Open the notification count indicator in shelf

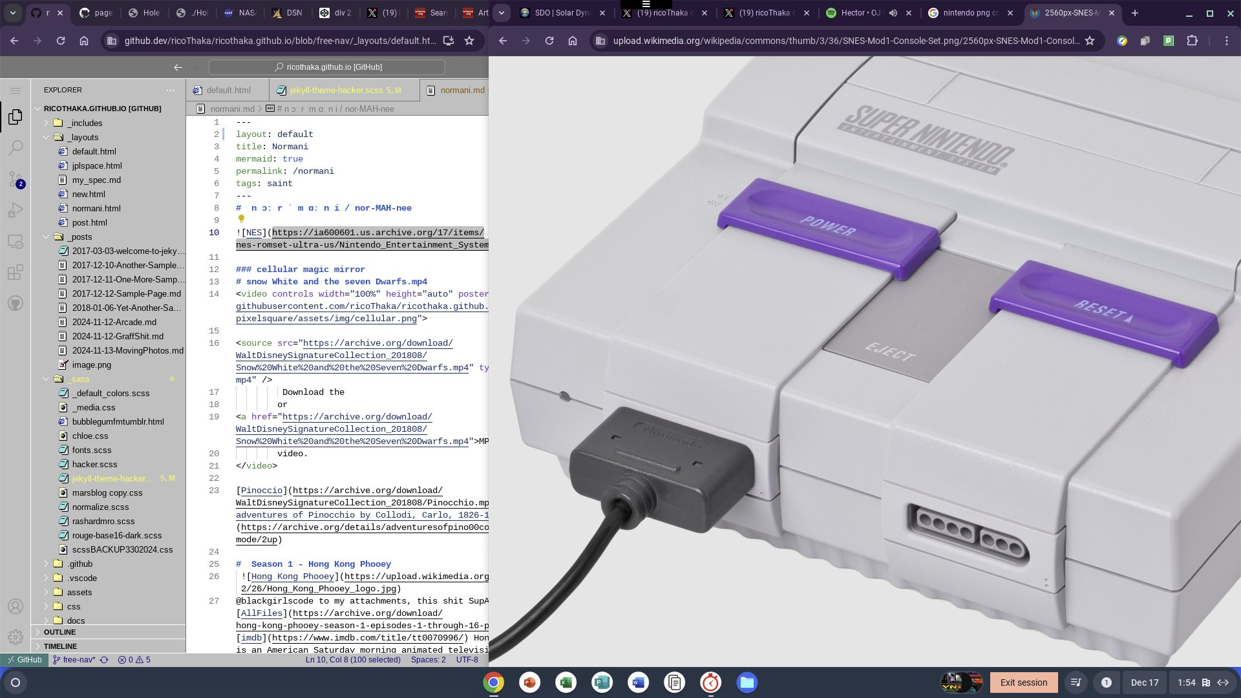(x=1106, y=682)
